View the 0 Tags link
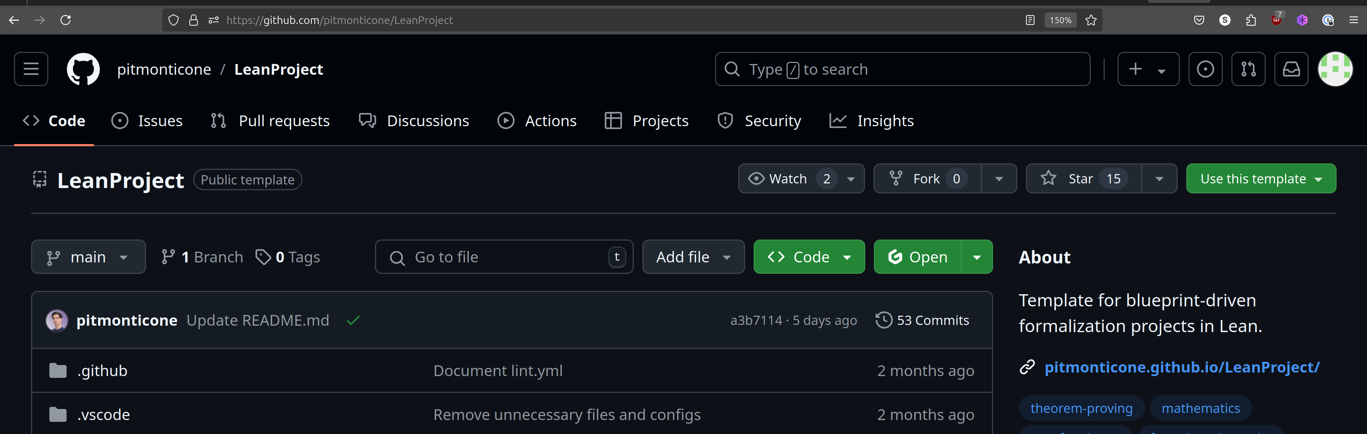Viewport: 1367px width, 434px height. coord(288,257)
